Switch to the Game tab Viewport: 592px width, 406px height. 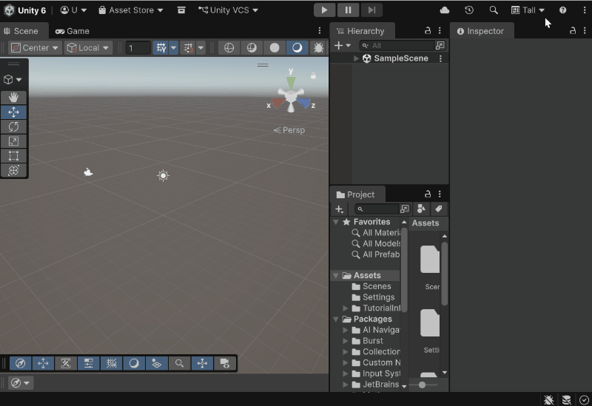click(x=72, y=31)
